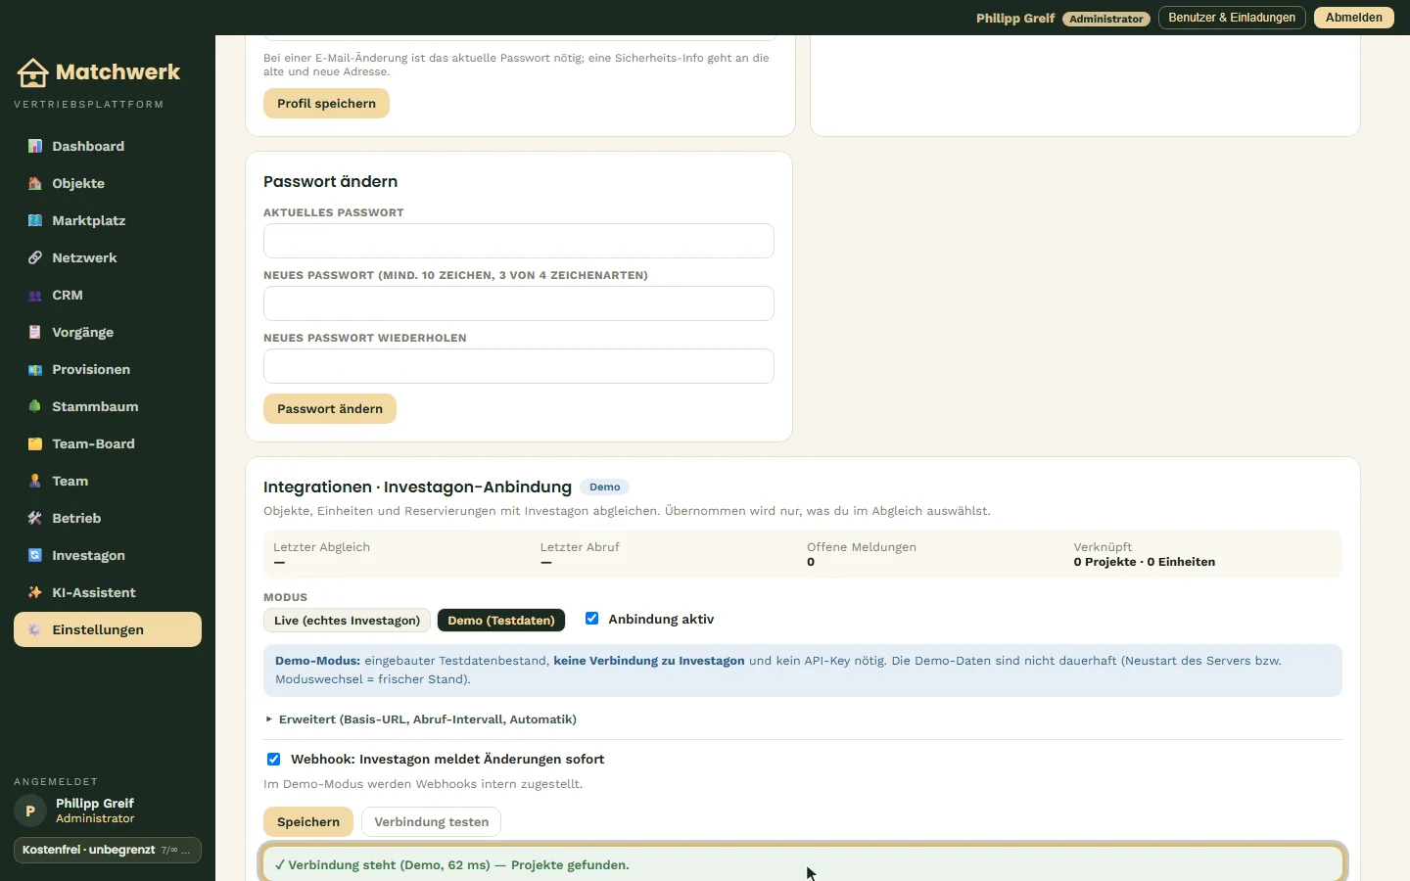Screen dimensions: 1410x881
Task: Open the Stammbaum menu entry
Action: [108, 406]
